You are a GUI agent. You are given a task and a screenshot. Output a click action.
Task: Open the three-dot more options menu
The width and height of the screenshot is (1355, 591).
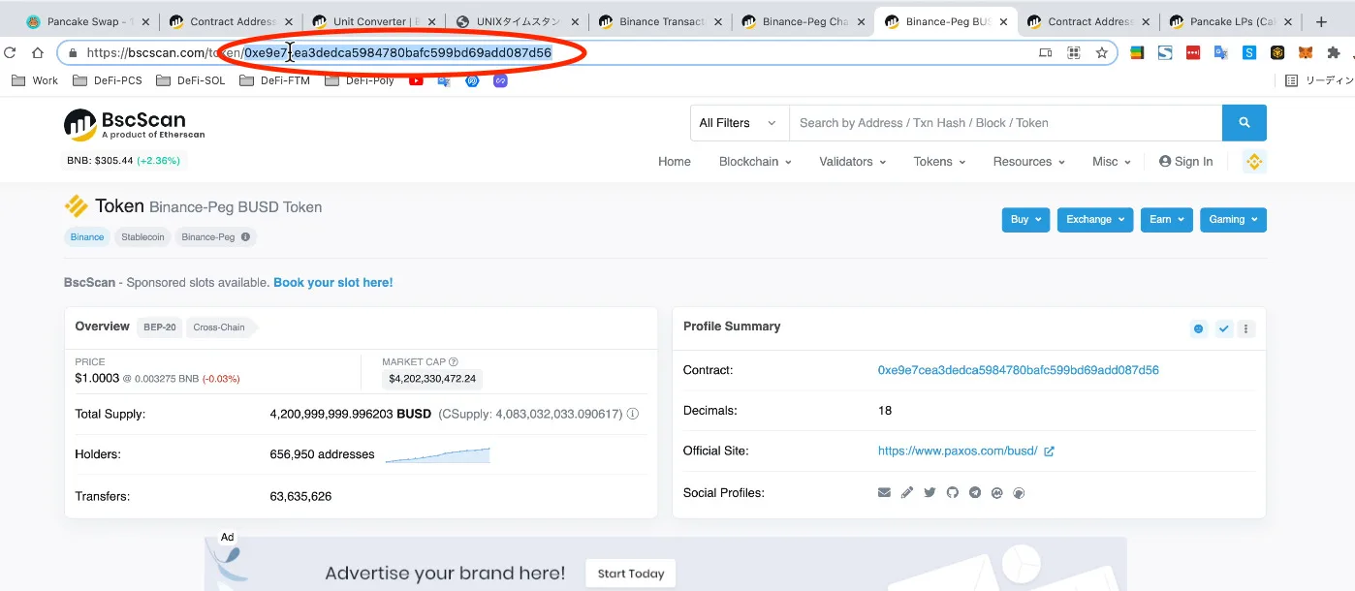pos(1246,329)
